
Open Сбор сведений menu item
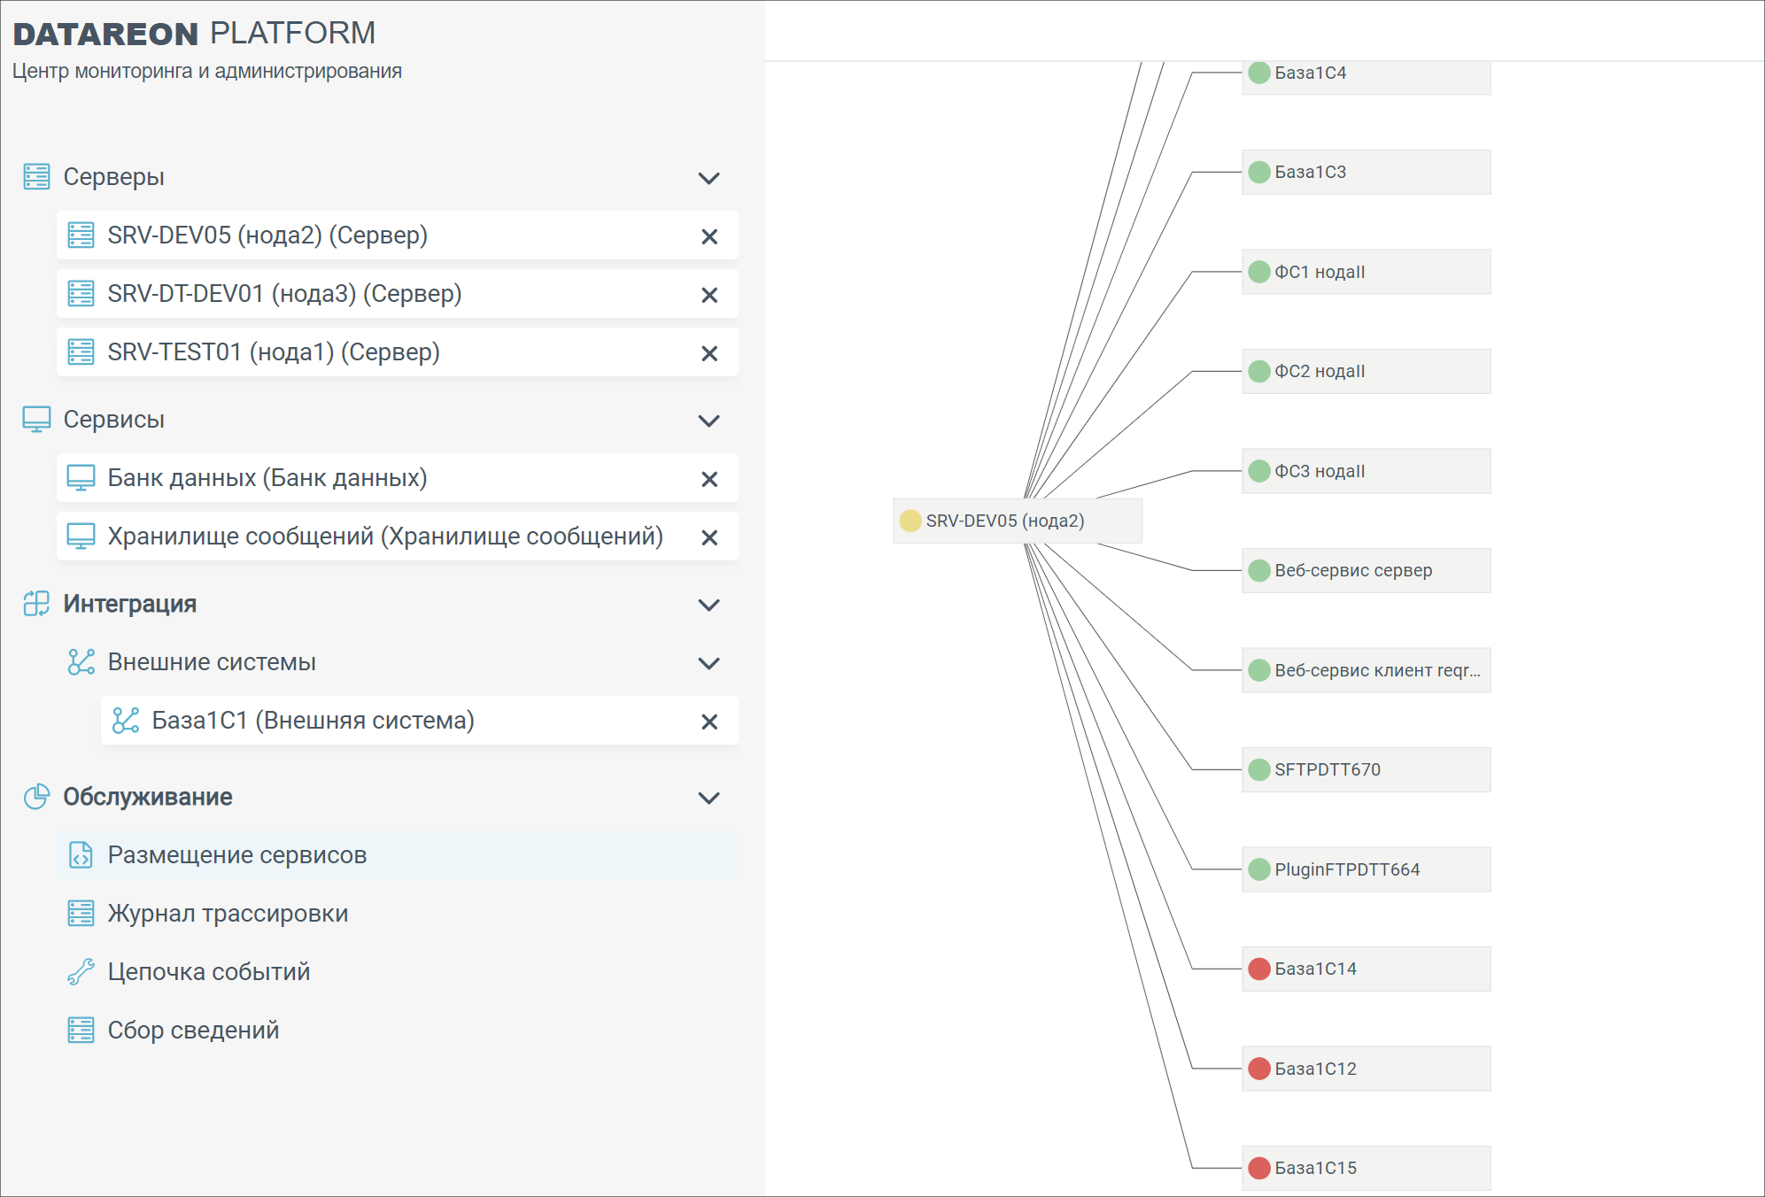pyautogui.click(x=193, y=1030)
